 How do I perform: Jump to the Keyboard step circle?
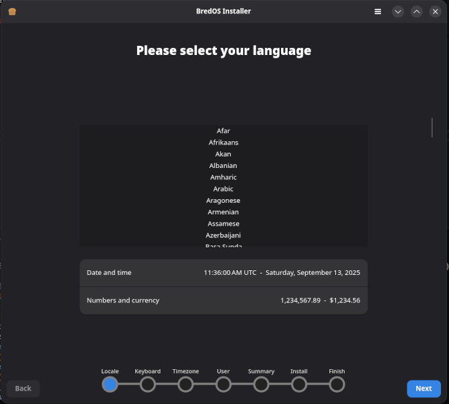pyautogui.click(x=148, y=385)
